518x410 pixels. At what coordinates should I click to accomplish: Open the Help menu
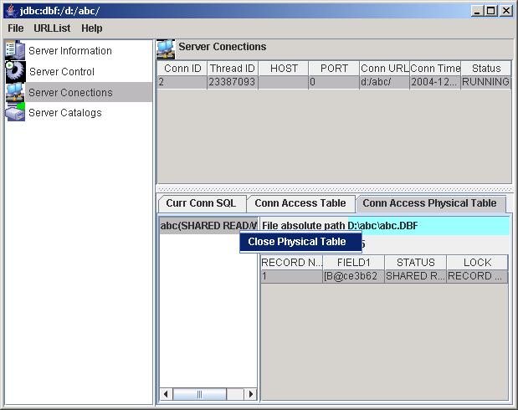92,28
